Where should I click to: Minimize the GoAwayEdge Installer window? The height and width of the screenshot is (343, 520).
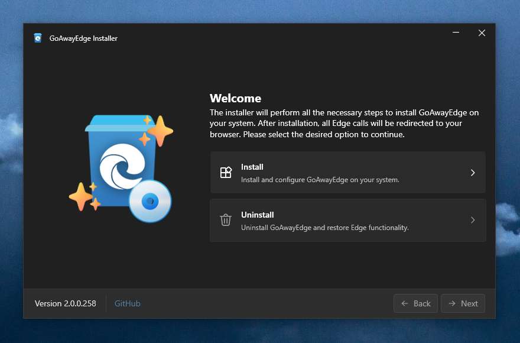tap(456, 33)
